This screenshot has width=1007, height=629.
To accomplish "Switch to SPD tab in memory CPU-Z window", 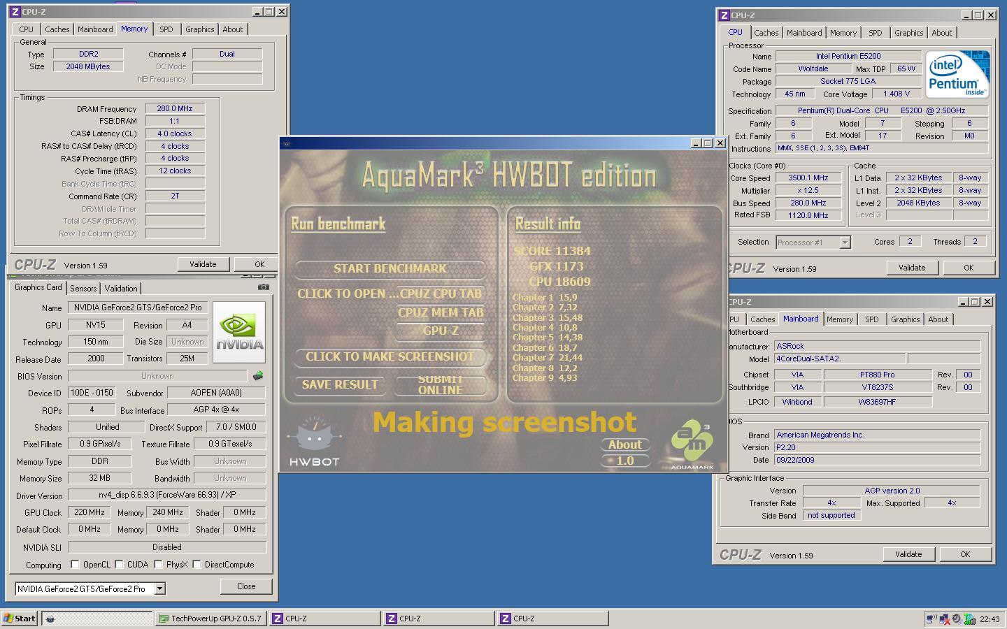I will point(166,29).
